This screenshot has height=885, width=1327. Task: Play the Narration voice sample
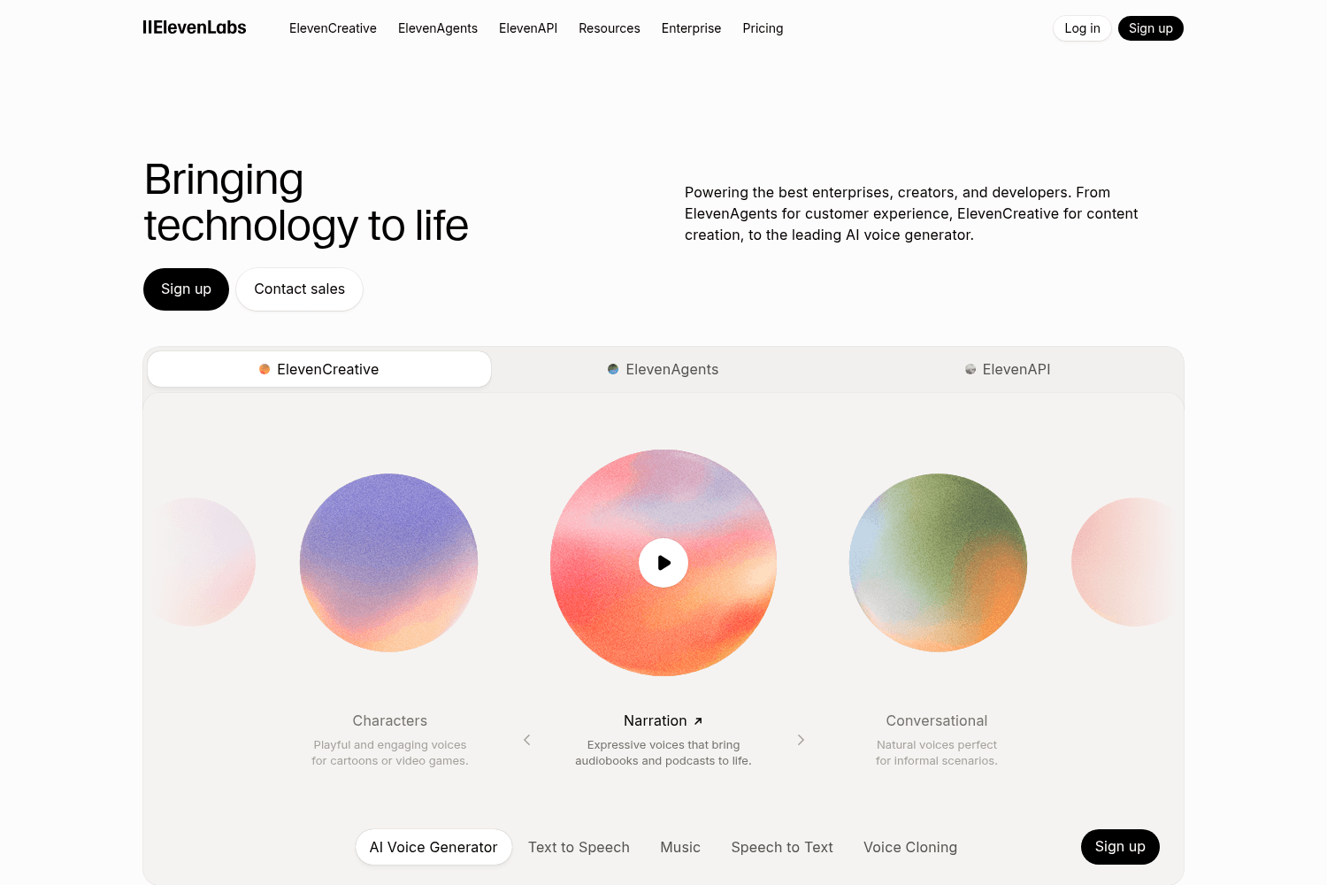(x=663, y=563)
